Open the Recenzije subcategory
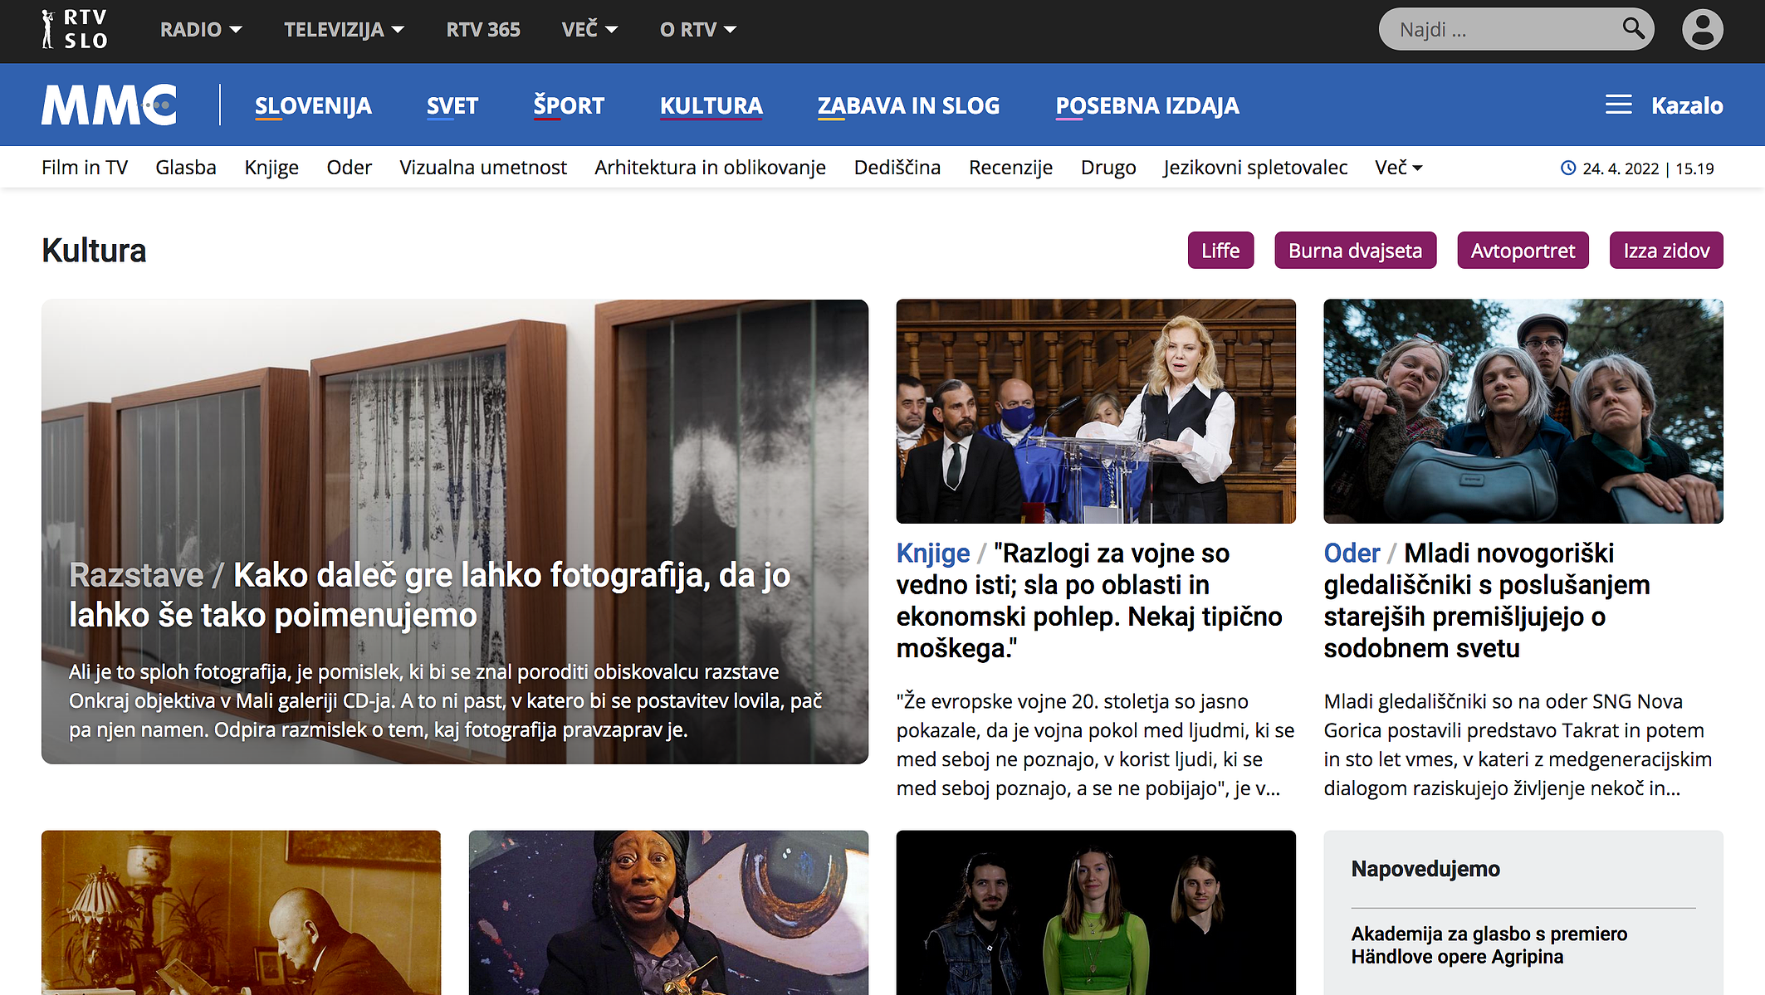The width and height of the screenshot is (1765, 995). tap(1010, 167)
